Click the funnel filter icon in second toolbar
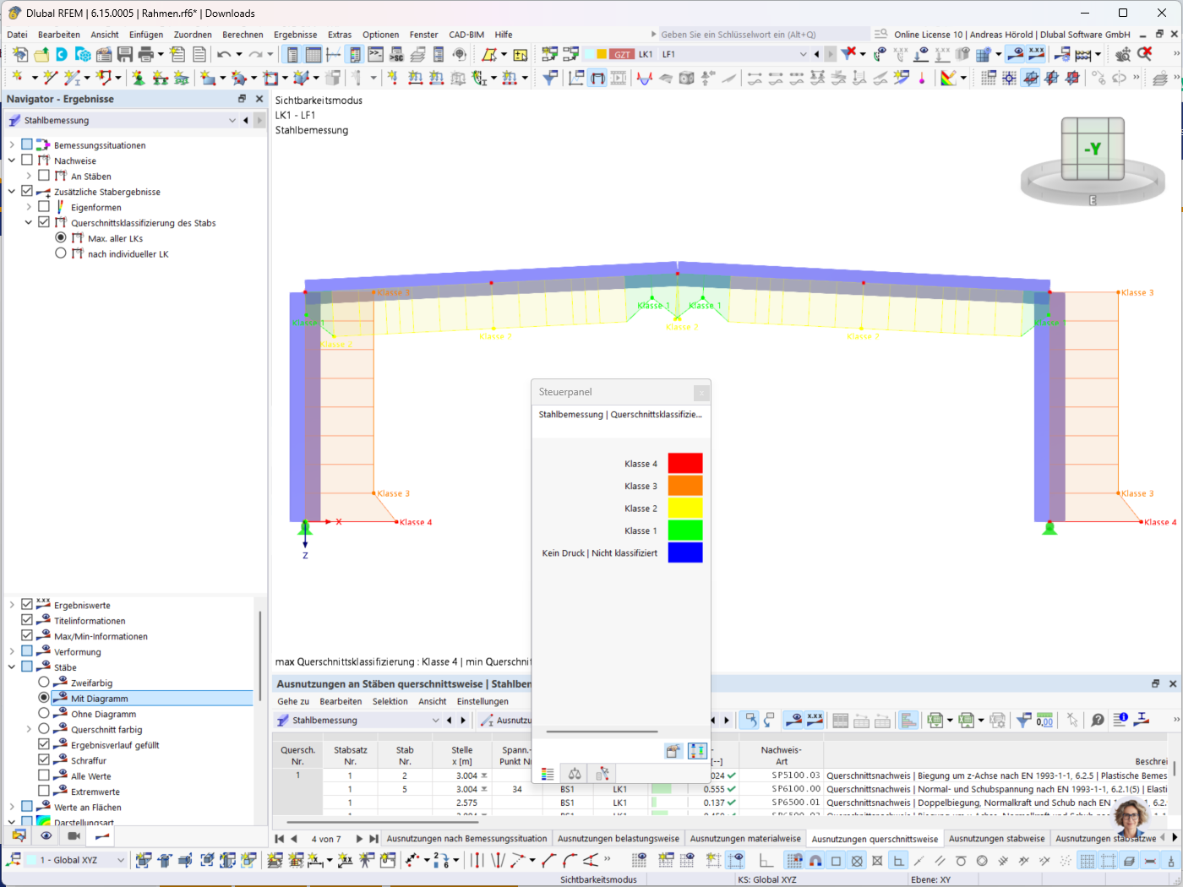The image size is (1183, 887). click(x=550, y=78)
